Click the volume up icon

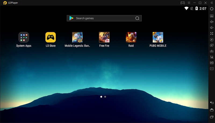pyautogui.click(x=212, y=22)
